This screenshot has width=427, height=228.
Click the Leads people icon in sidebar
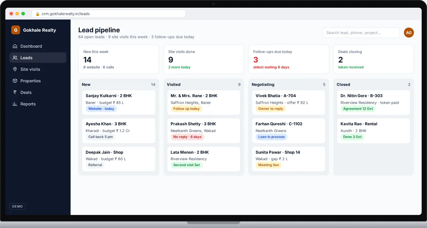pos(15,58)
